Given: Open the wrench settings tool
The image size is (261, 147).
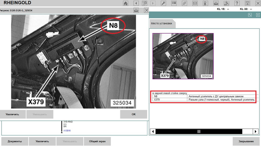Looking at the screenshot, I should pyautogui.click(x=164, y=3).
